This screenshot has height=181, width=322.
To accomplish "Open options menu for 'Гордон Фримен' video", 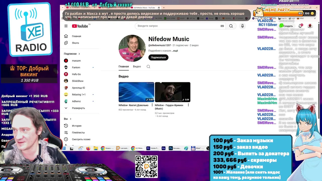I will [188, 105].
